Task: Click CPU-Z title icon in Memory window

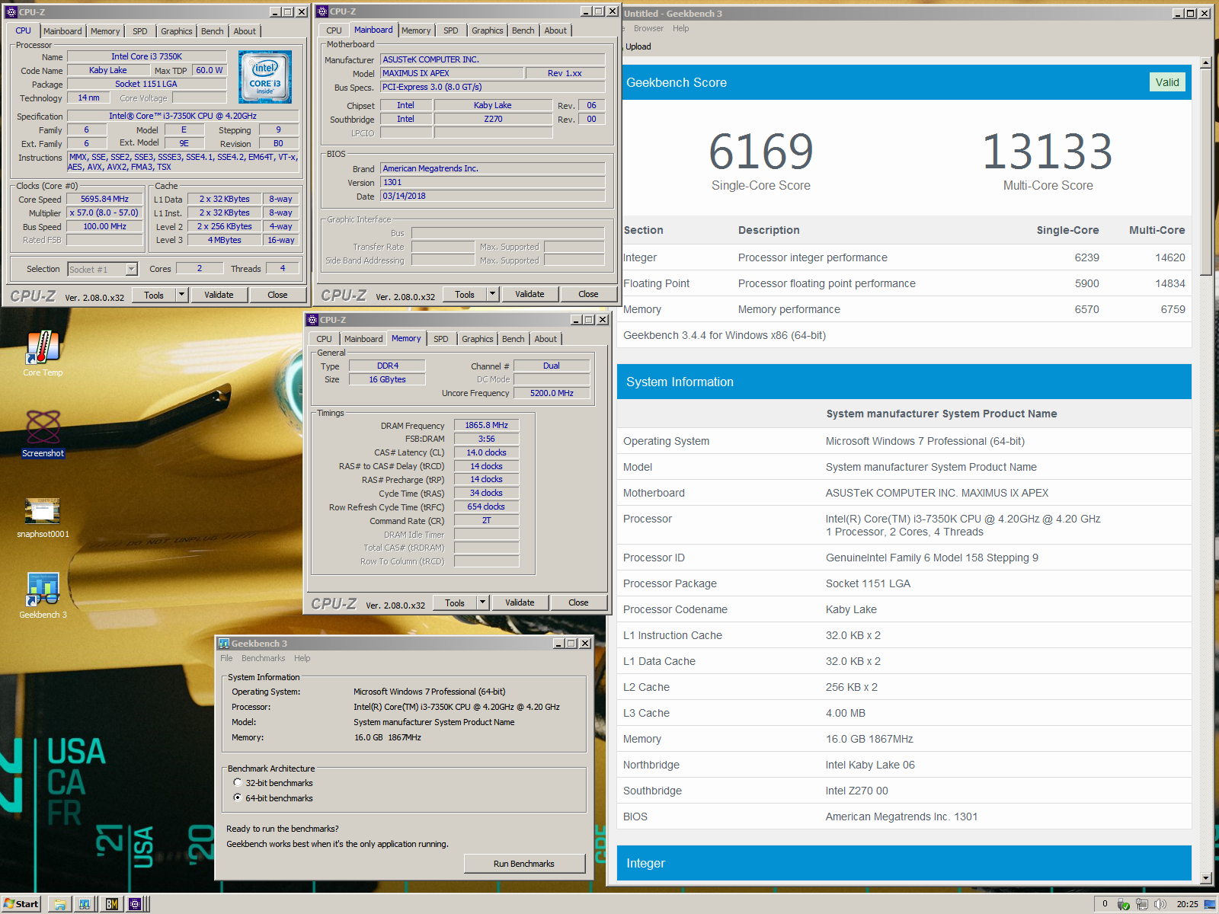Action: pos(312,320)
